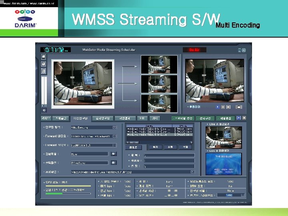Click the On Air monitor video on the right
The width and height of the screenshot is (288, 216).
click(x=214, y=80)
